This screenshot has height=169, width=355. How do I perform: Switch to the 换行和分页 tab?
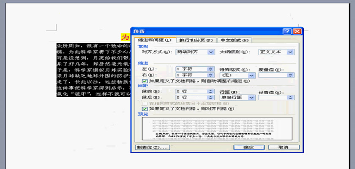pyautogui.click(x=196, y=40)
